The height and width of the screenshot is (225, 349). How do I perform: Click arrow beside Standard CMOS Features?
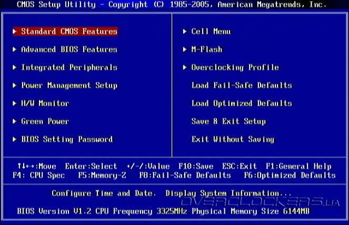tap(15, 32)
